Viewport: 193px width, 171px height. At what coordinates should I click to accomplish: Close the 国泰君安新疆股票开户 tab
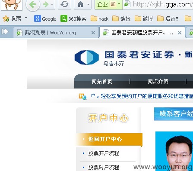[180, 33]
